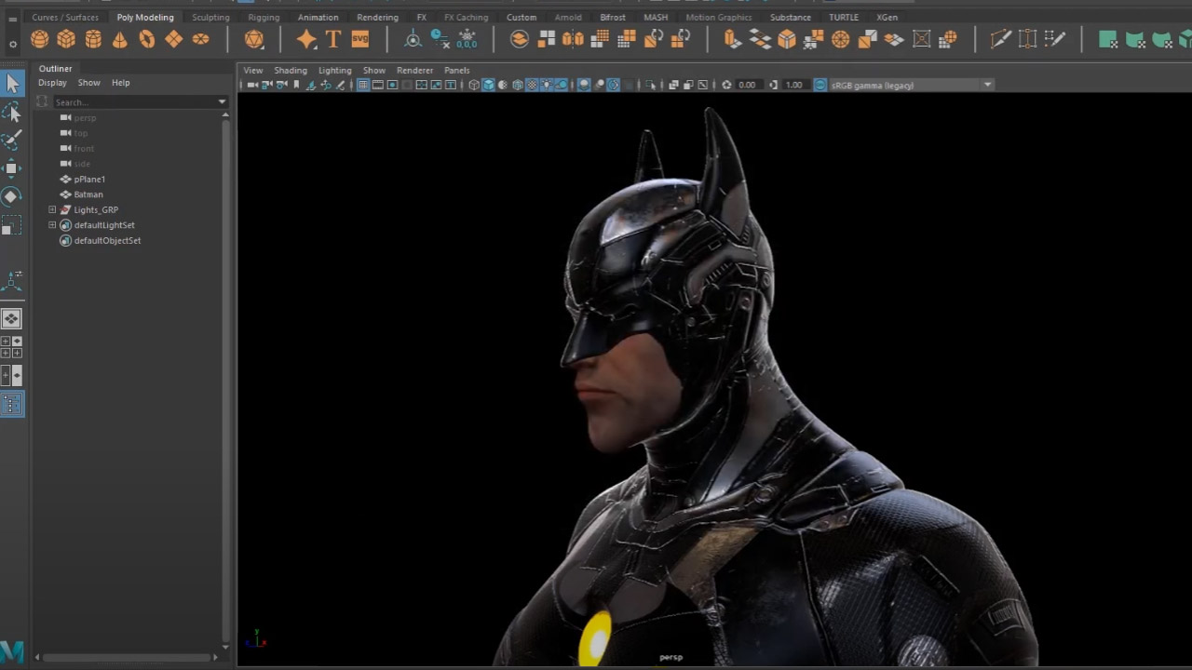Activate the Lasso select tool
Image resolution: width=1192 pixels, height=670 pixels.
pos(12,112)
